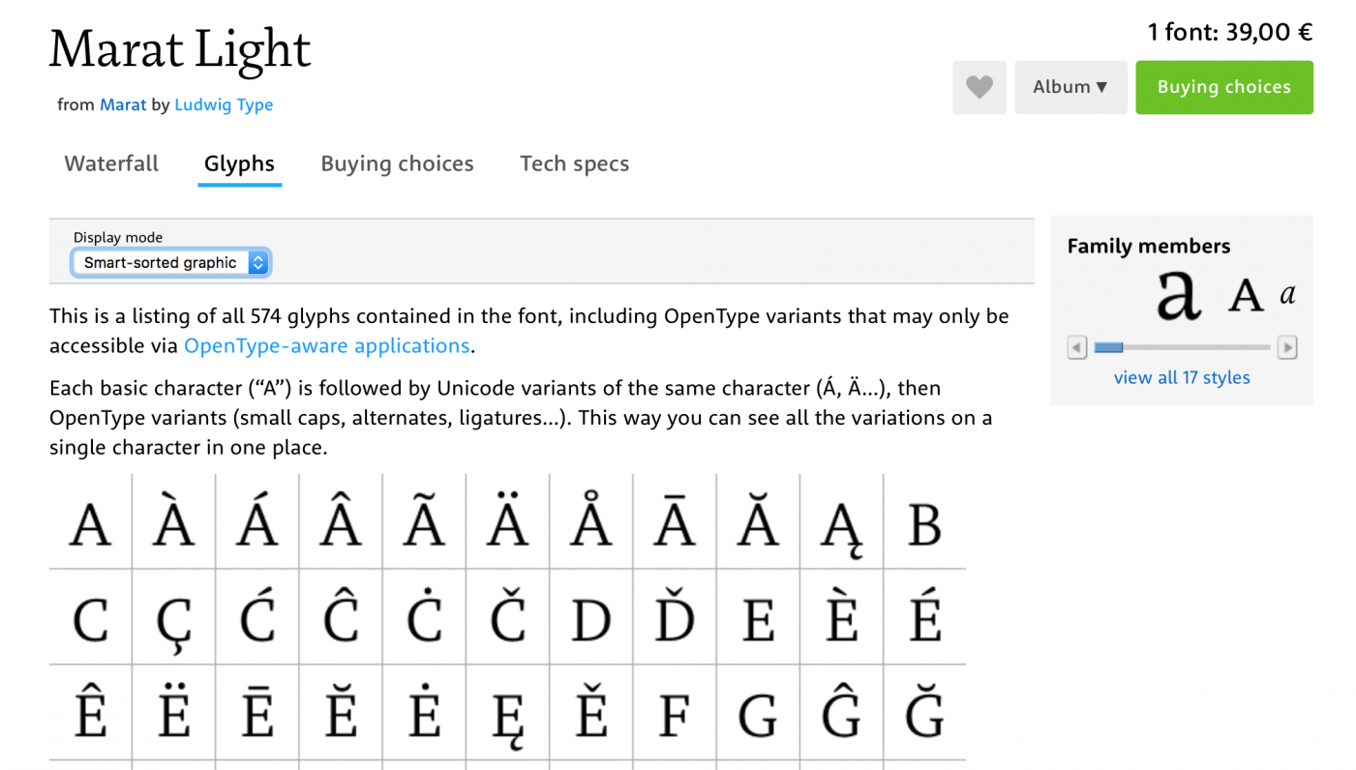The width and height of the screenshot is (1356, 770).
Task: Select the Ğ (G breve) glyph
Action: point(924,713)
